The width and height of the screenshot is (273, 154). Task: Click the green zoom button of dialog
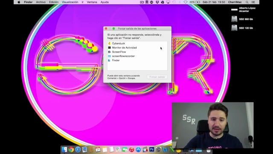tap(113, 29)
